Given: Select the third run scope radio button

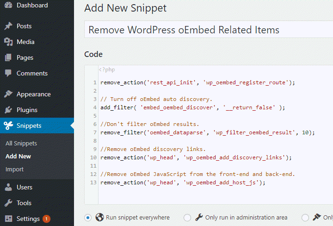Looking at the screenshot, I should (x=305, y=218).
